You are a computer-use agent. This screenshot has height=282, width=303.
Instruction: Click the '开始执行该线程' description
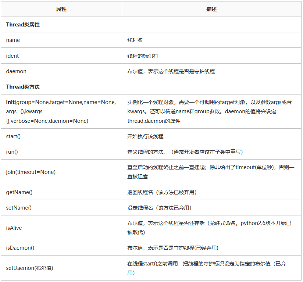point(211,136)
